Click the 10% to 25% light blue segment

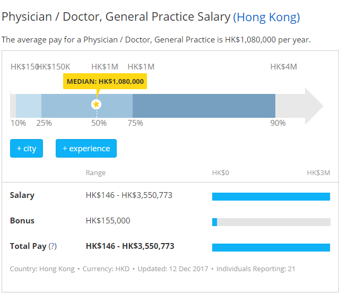click(29, 105)
